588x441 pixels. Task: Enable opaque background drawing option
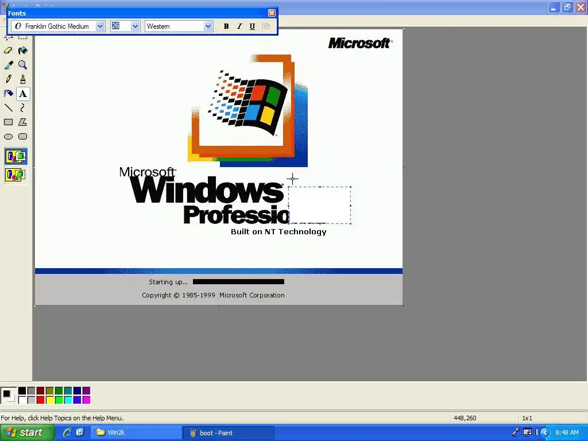click(x=16, y=156)
